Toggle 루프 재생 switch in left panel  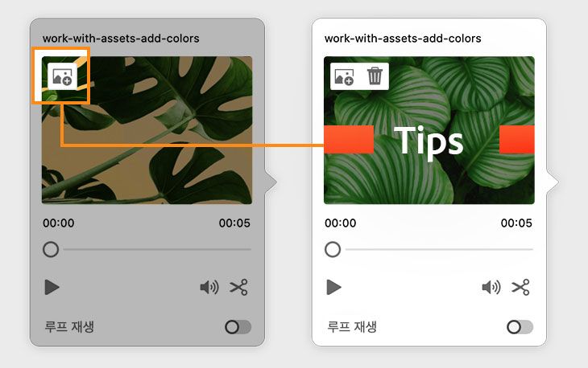238,327
